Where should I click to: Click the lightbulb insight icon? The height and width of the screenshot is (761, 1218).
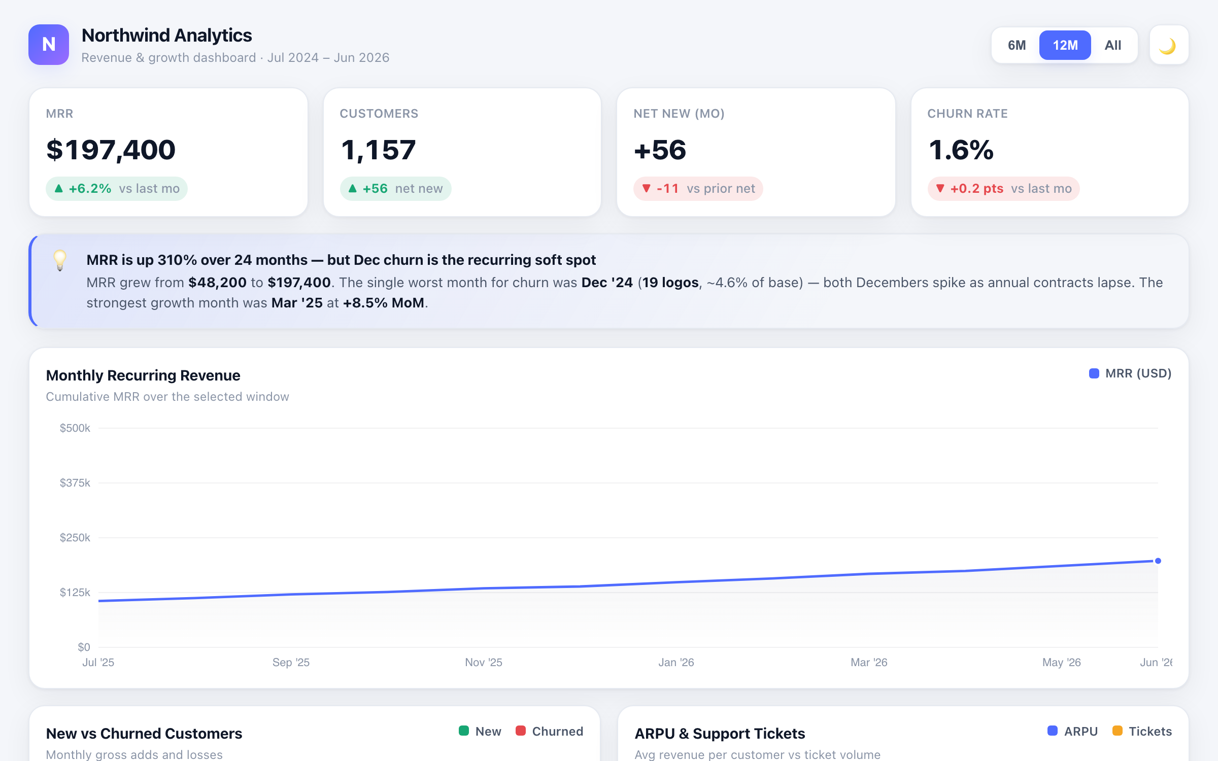click(x=60, y=260)
